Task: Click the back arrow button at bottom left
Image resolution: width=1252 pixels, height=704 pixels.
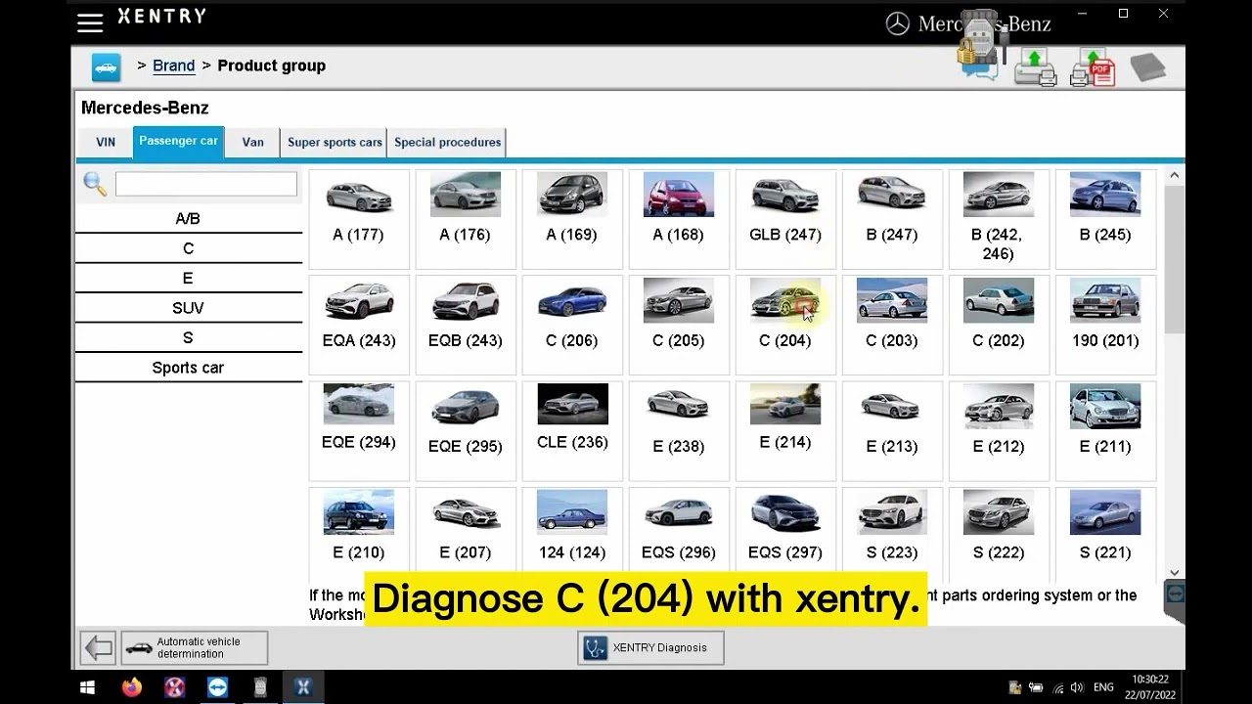Action: [x=98, y=647]
